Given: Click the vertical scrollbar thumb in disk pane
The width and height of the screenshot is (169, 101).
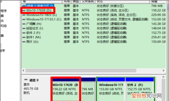Looking at the screenshot, I should point(163,90).
